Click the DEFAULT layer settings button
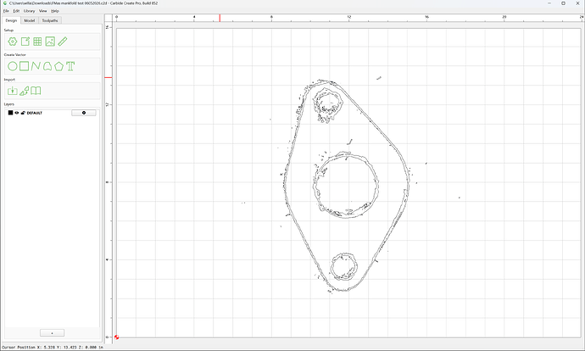 [84, 113]
